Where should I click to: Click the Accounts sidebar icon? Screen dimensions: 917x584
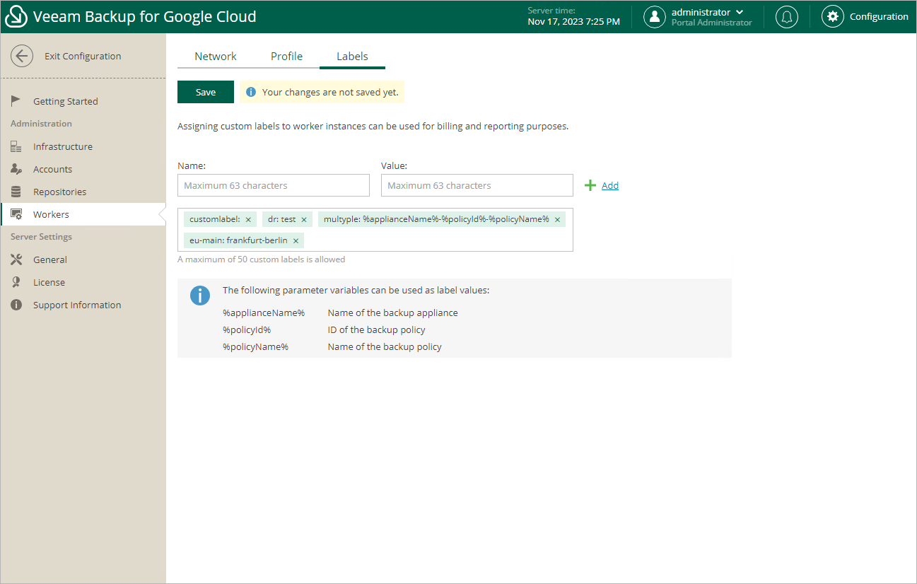click(16, 169)
